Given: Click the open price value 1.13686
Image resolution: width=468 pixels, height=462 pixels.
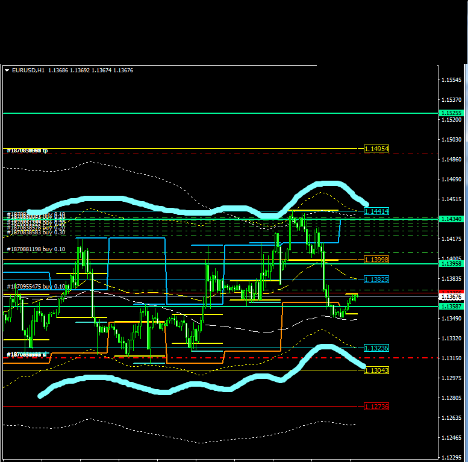Looking at the screenshot, I should pyautogui.click(x=58, y=70).
